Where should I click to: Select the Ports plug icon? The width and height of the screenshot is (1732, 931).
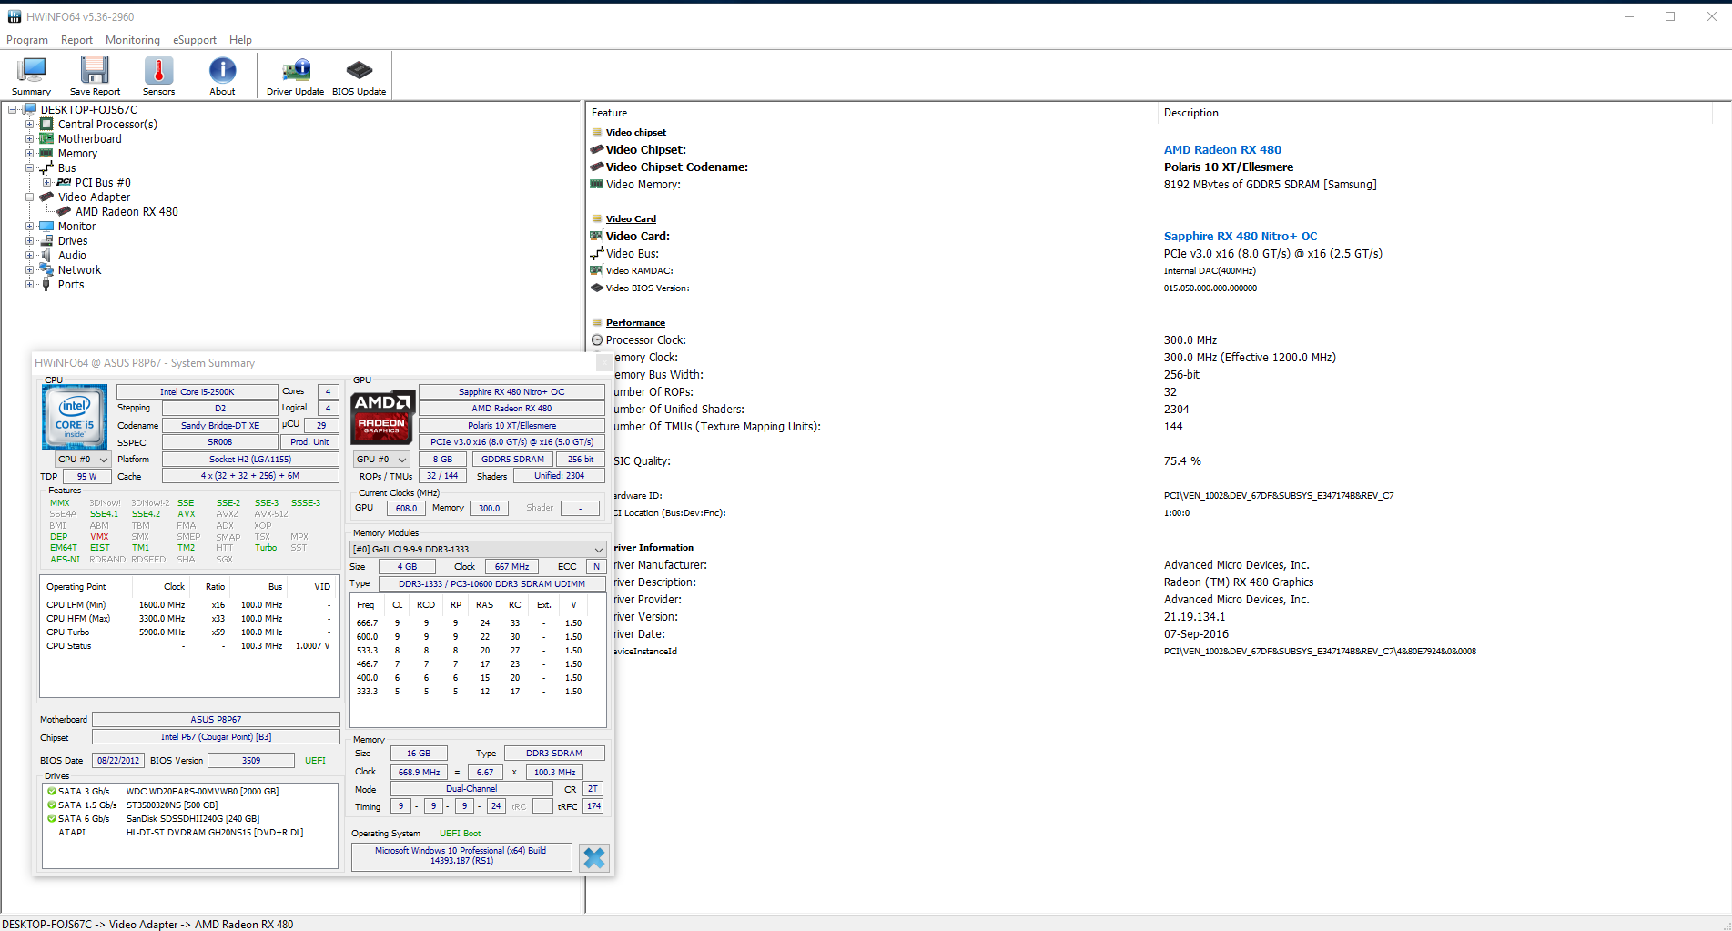pyautogui.click(x=46, y=285)
